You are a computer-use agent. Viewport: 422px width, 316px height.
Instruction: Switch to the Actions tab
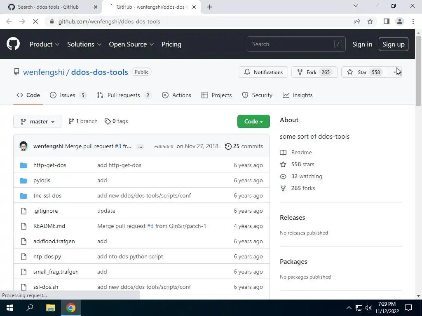click(176, 95)
